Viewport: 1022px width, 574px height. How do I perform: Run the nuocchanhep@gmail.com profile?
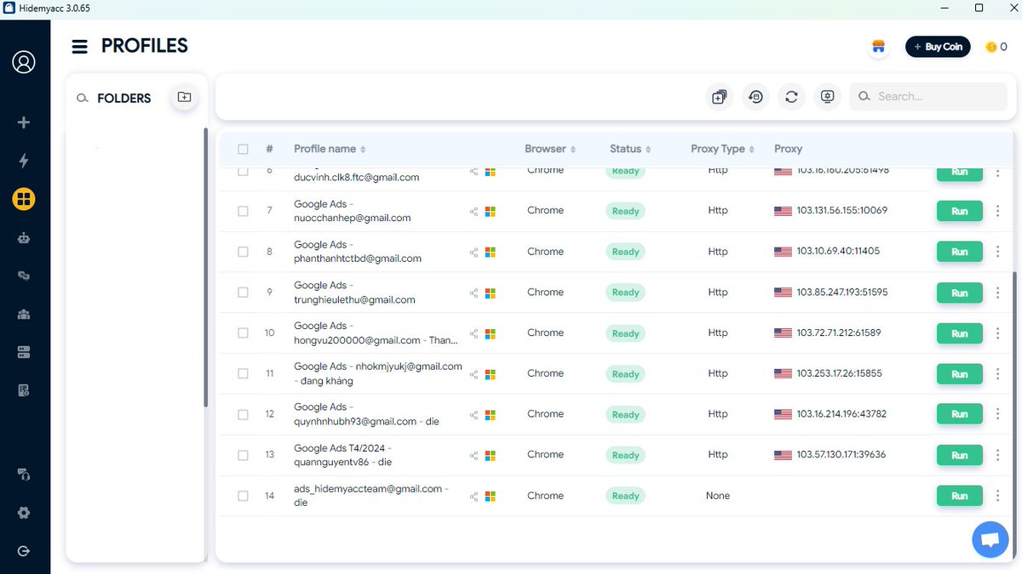pos(960,211)
